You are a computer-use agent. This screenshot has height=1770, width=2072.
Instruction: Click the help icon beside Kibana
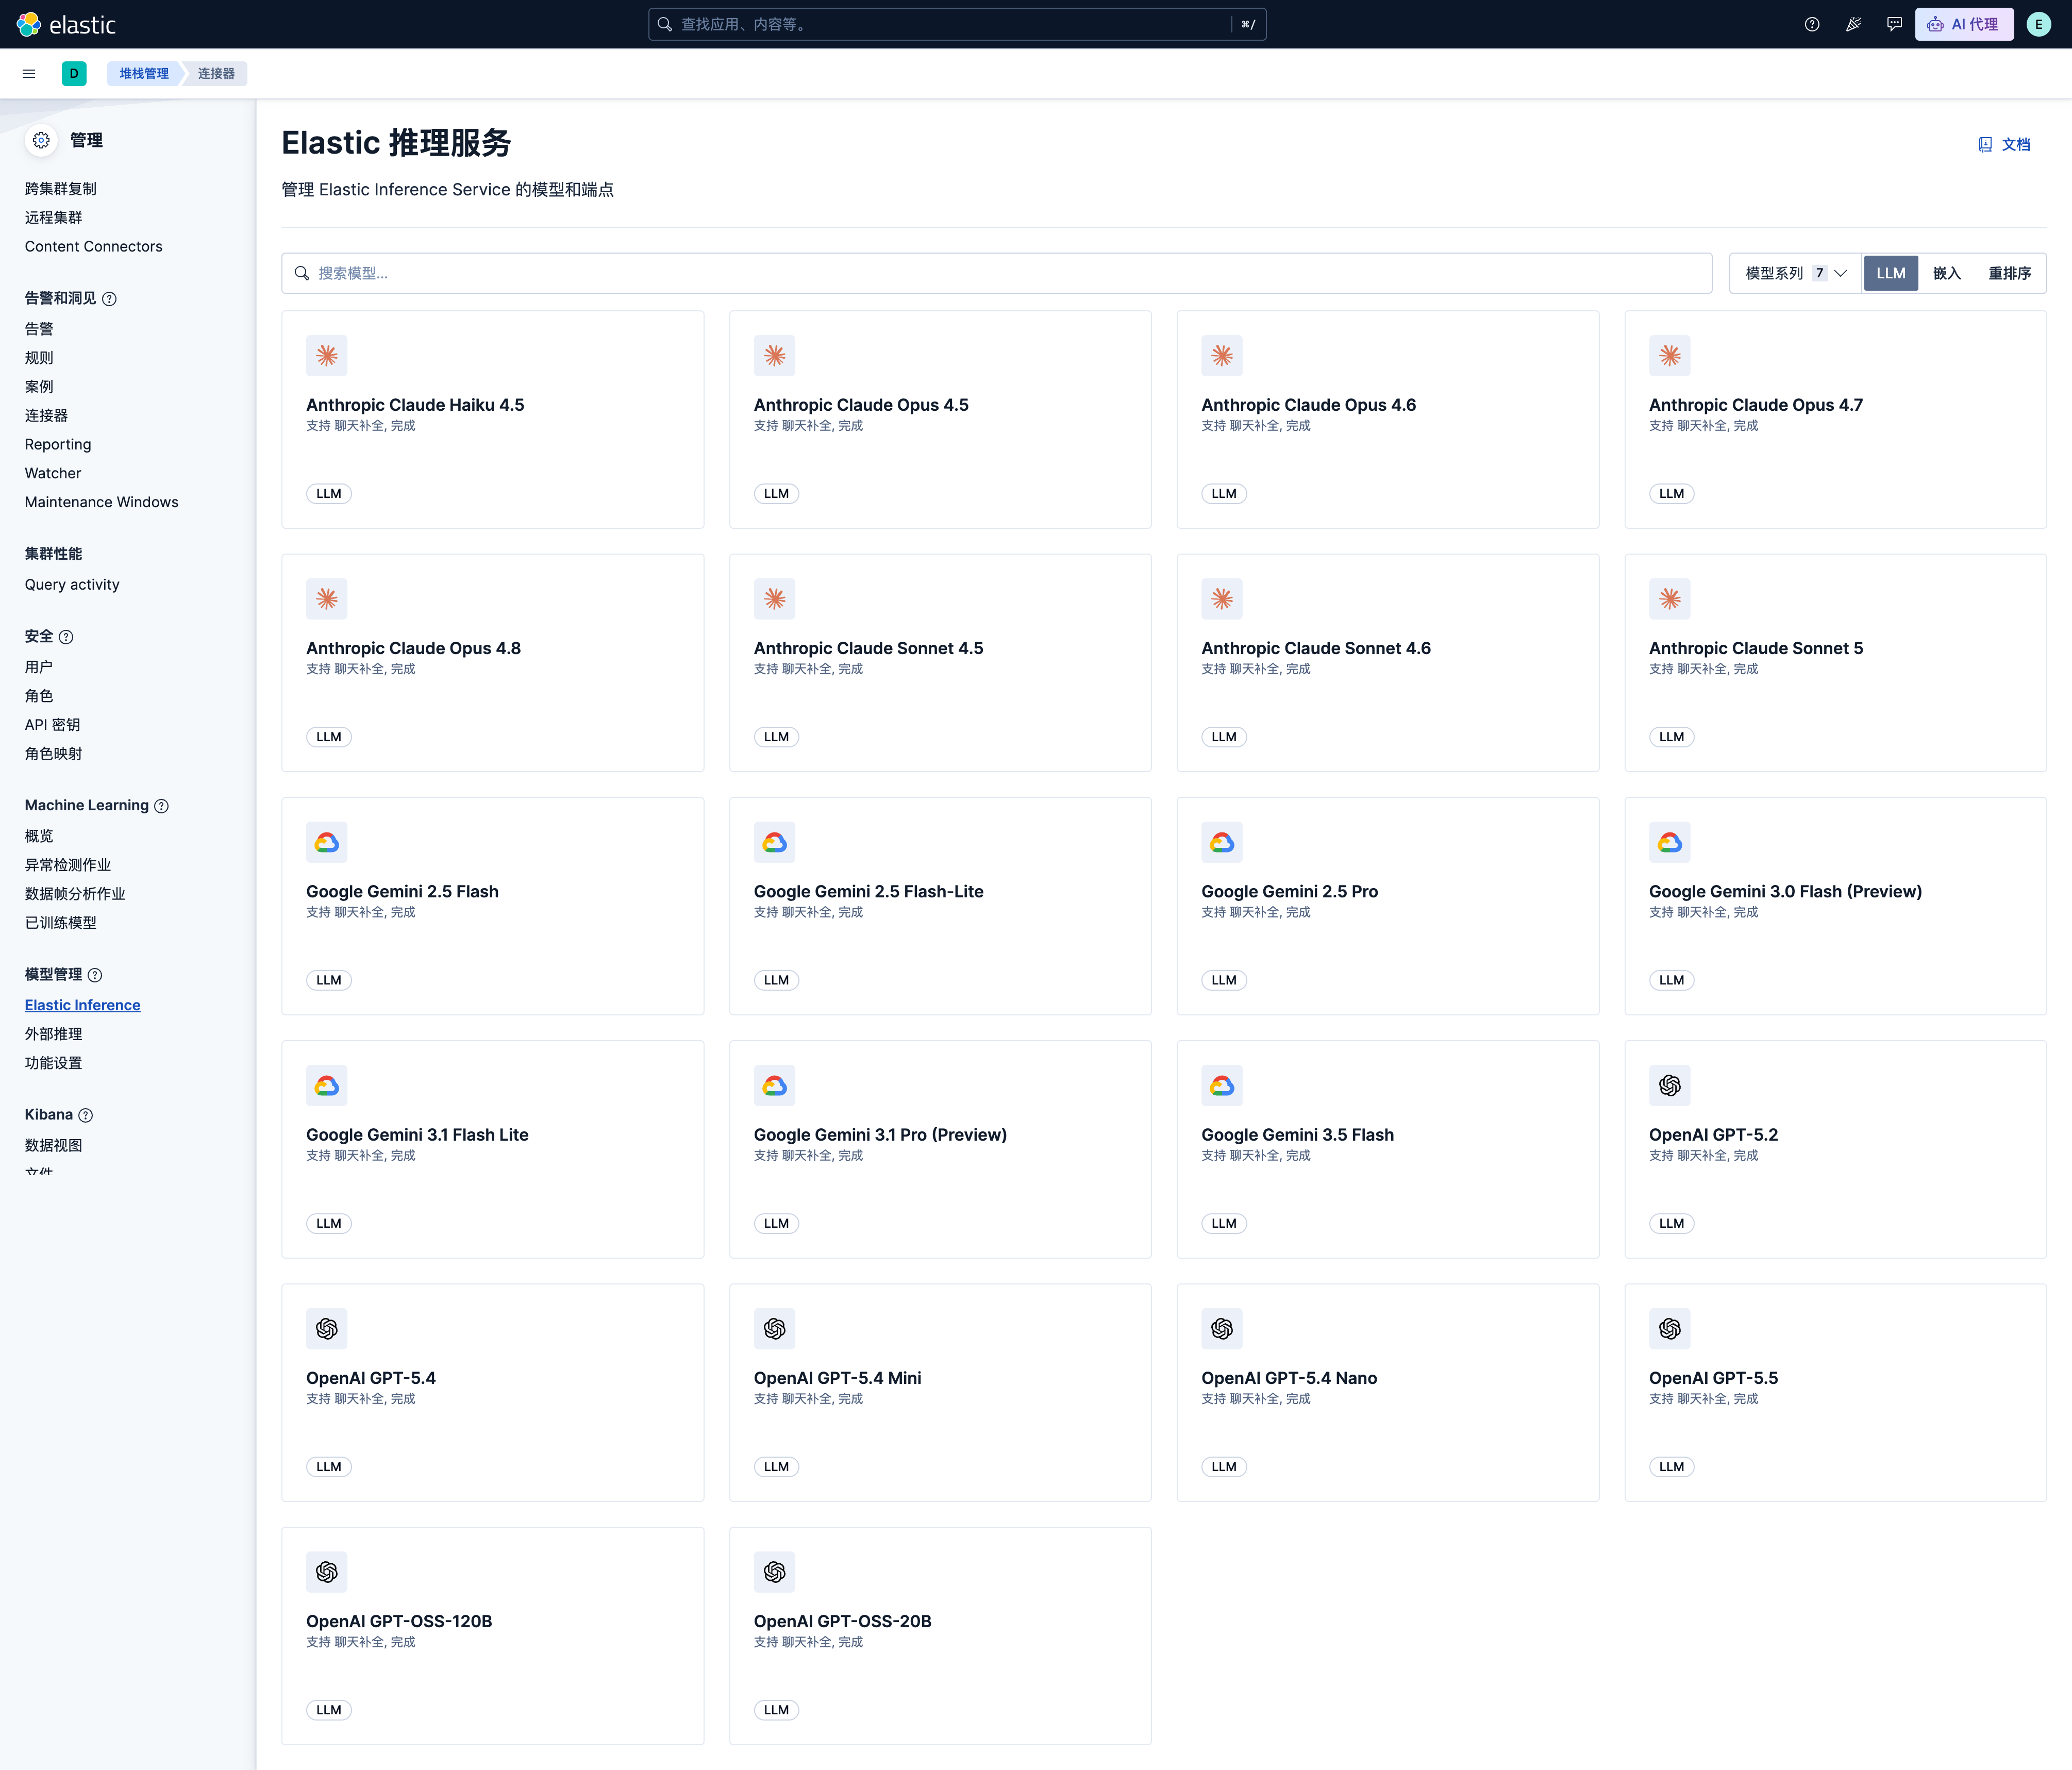pyautogui.click(x=86, y=1114)
